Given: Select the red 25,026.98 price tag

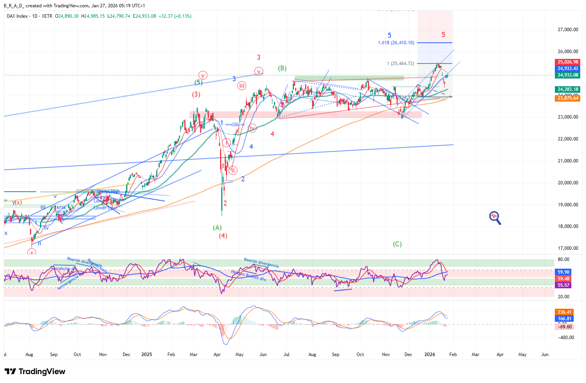Looking at the screenshot, I should 568,62.
